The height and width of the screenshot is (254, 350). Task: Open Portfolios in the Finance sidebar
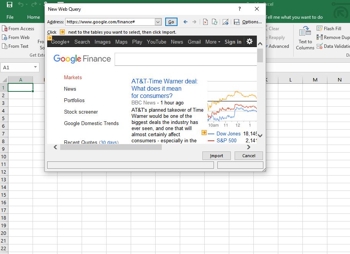74,100
